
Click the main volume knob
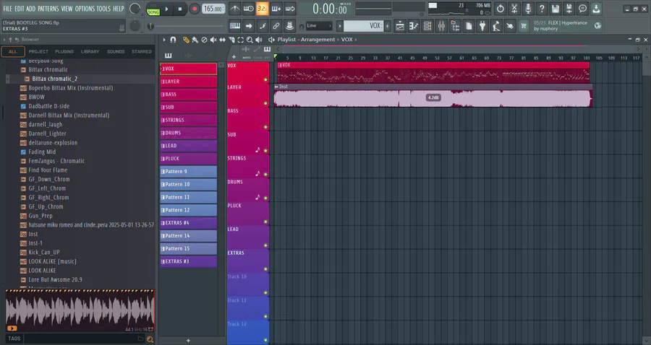pos(135,9)
